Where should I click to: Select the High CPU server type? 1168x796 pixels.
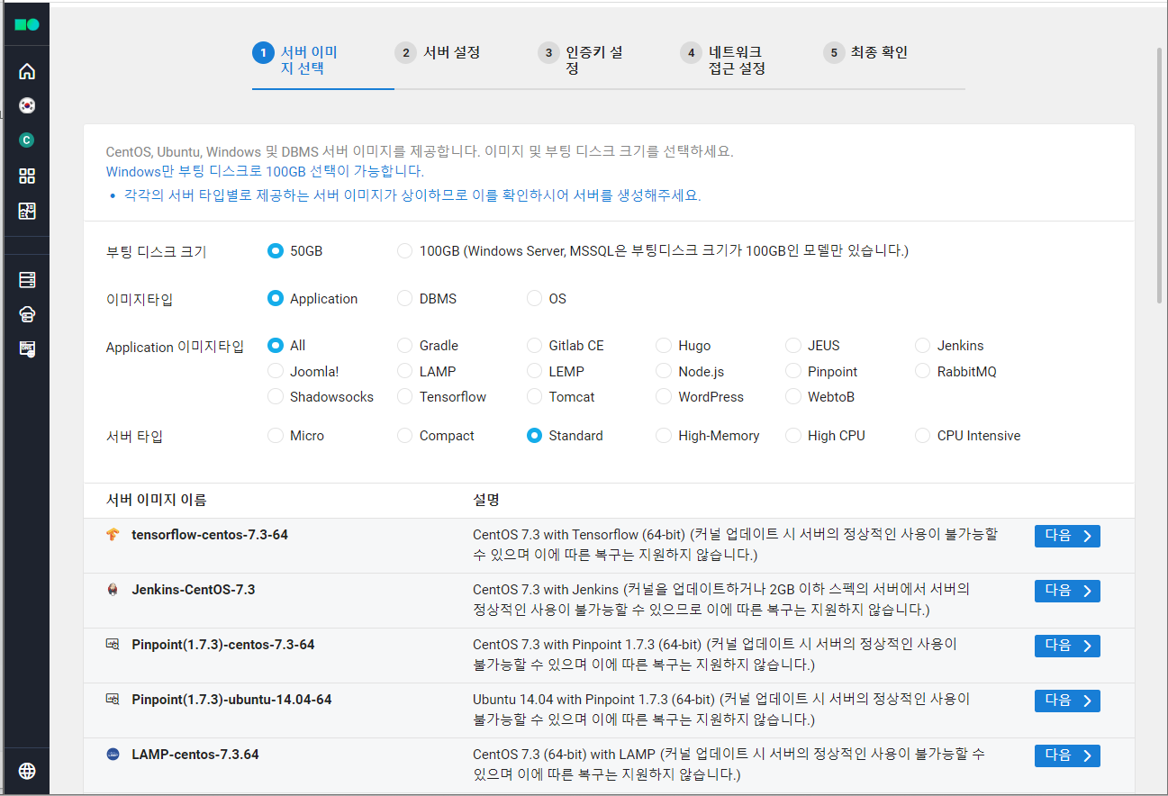[x=793, y=436]
